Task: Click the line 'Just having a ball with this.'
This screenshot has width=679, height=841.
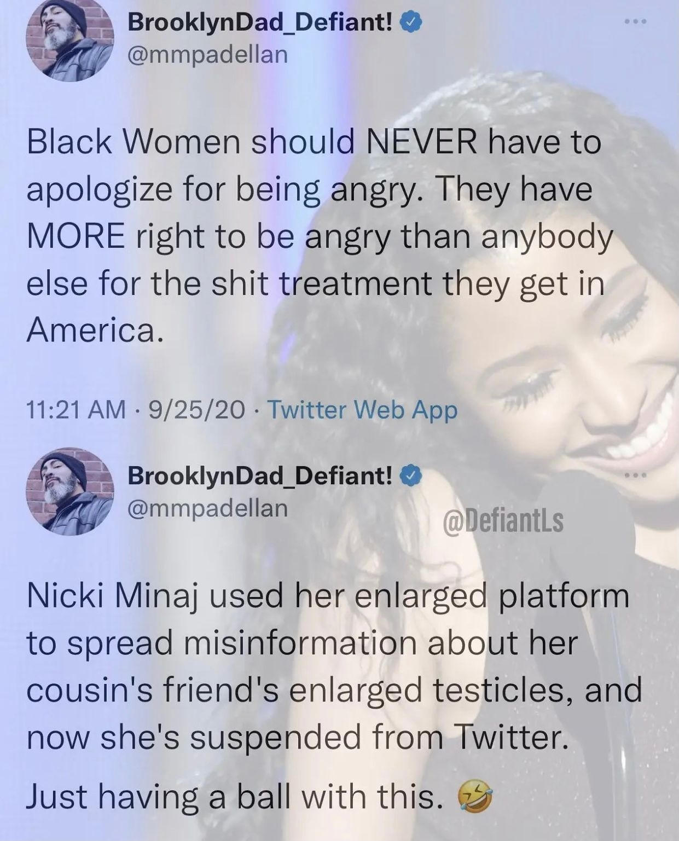Action: [x=234, y=796]
